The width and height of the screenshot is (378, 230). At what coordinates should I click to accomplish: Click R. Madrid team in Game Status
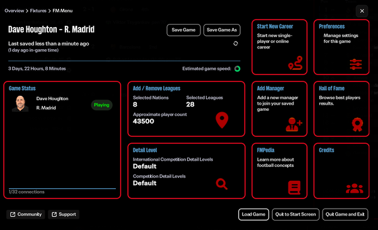click(46, 108)
